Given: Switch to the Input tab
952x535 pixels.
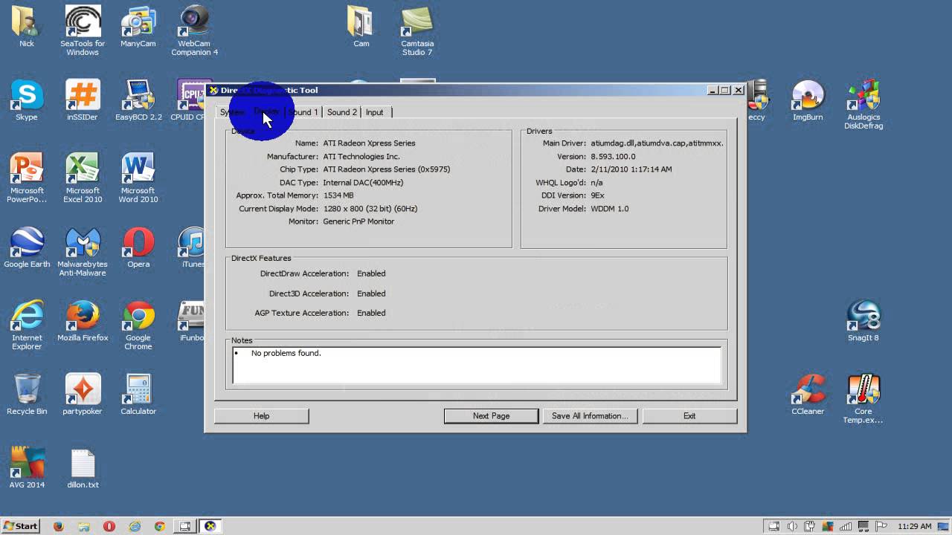Looking at the screenshot, I should click(375, 112).
